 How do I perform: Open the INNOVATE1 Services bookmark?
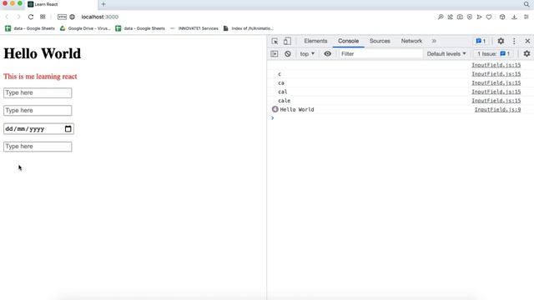point(194,28)
